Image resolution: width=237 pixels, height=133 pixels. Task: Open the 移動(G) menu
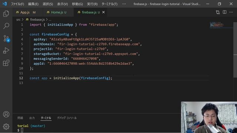point(77,4)
